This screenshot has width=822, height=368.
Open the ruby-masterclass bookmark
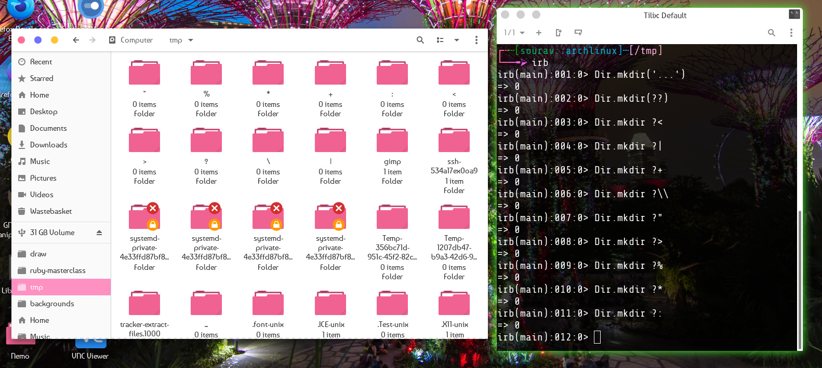click(x=57, y=270)
